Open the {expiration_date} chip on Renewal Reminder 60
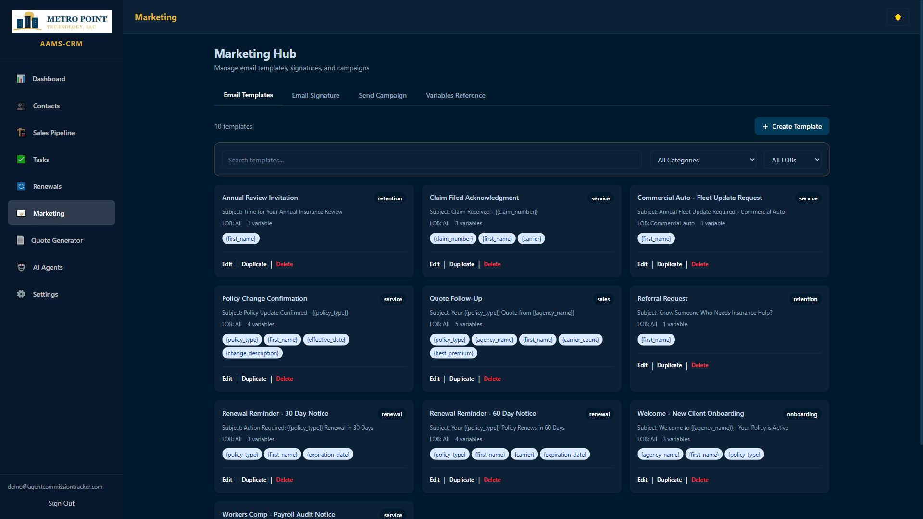 coord(564,454)
